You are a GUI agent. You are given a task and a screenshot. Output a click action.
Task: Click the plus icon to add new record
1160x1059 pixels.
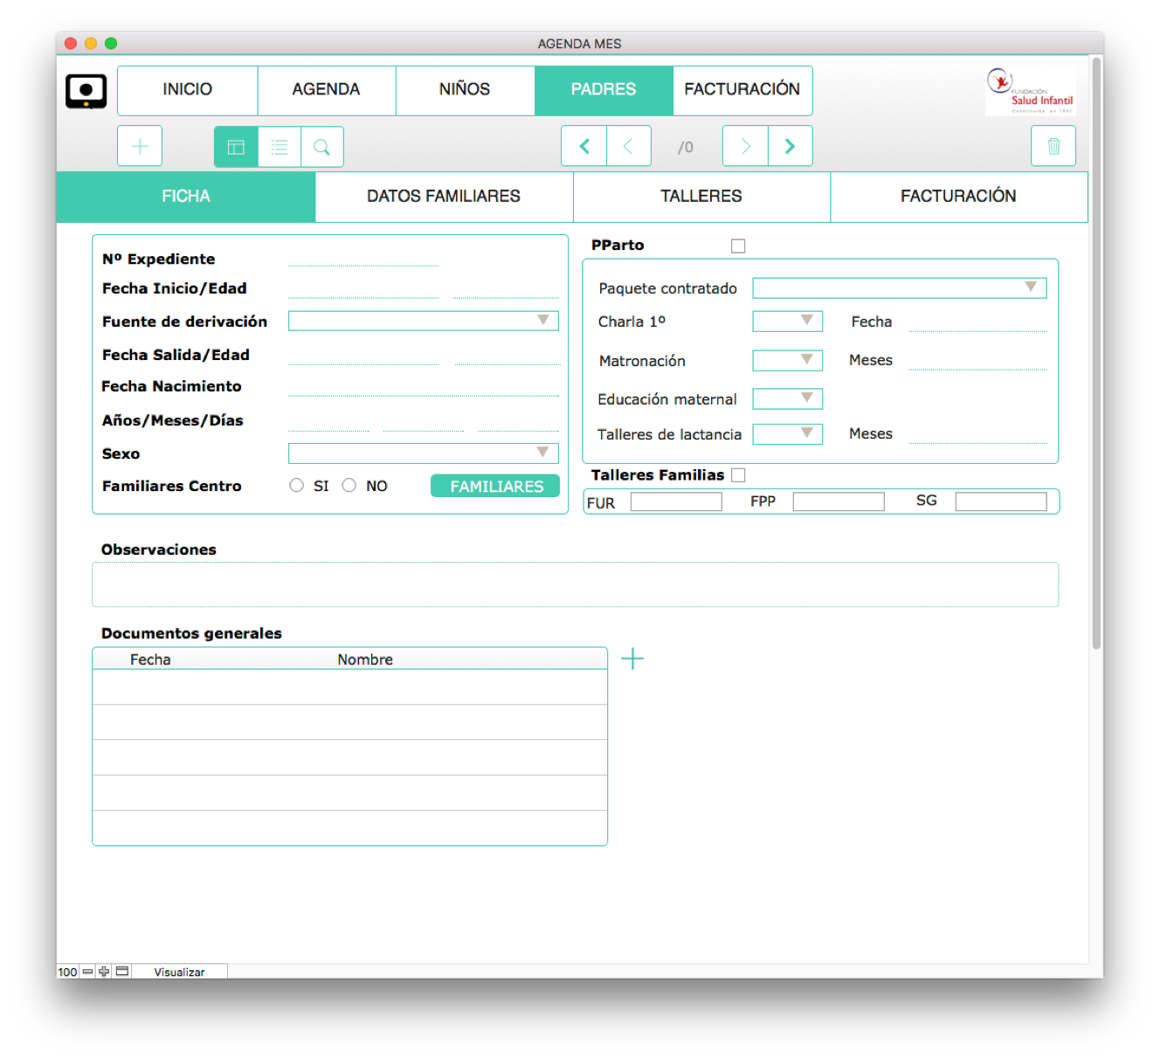point(140,146)
